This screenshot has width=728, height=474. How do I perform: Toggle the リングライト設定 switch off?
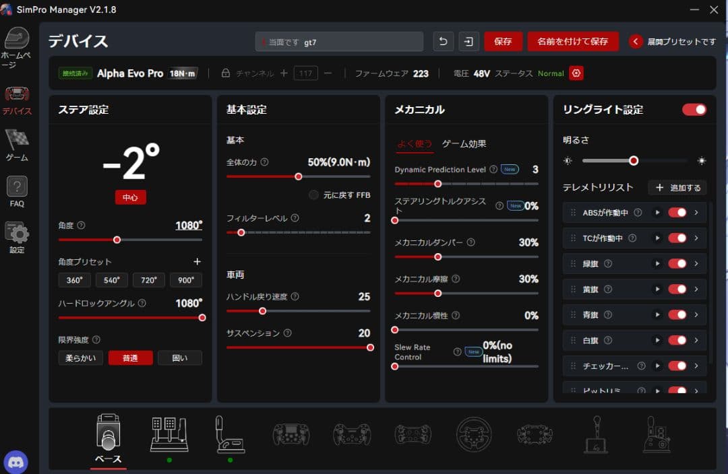694,109
